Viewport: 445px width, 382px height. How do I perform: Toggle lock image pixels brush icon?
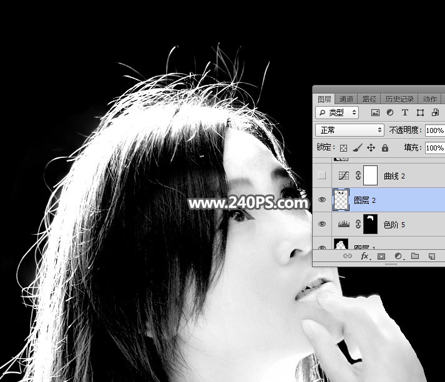click(357, 148)
